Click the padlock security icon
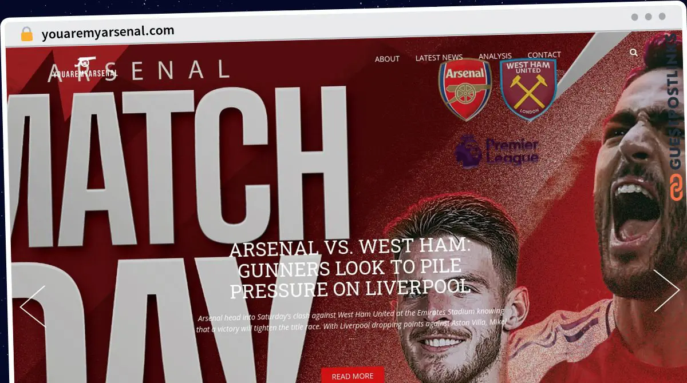Viewport: 687px width, 383px height. coord(26,34)
